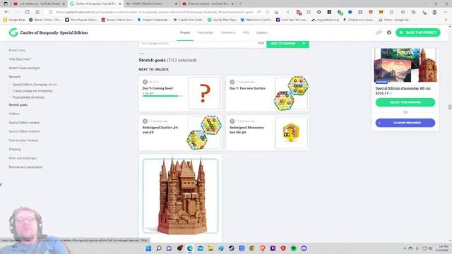452x254 pixels.
Task: Jump to Refunds and cancellation section
Action: [25, 167]
